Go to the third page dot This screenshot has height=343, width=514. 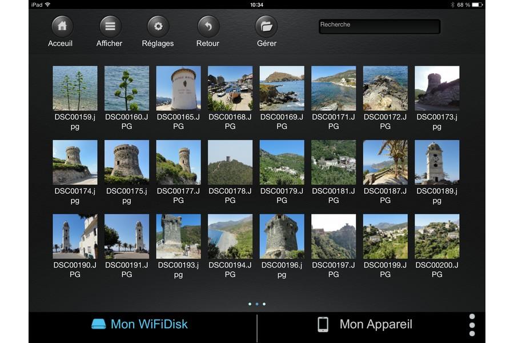(264, 304)
